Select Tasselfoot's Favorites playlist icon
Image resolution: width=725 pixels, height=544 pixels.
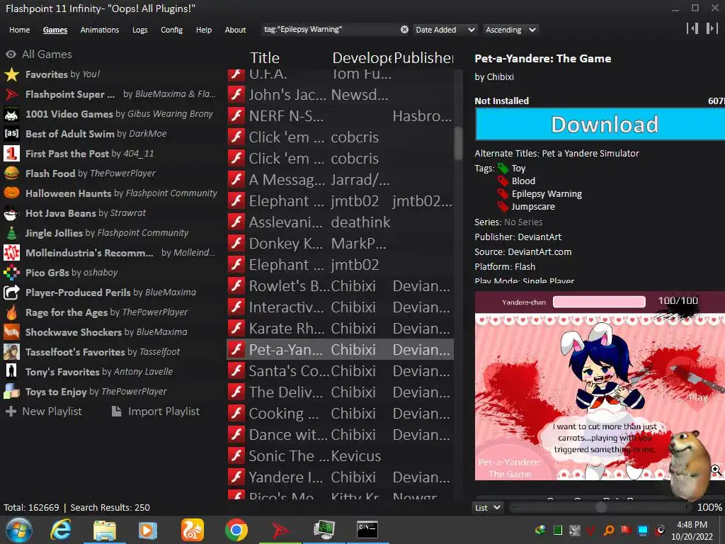tap(11, 352)
